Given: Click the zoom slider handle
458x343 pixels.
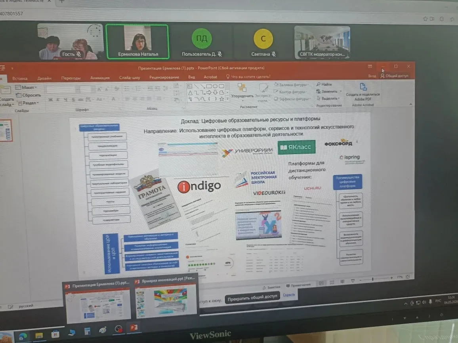Looking at the screenshot, I should [x=373, y=279].
